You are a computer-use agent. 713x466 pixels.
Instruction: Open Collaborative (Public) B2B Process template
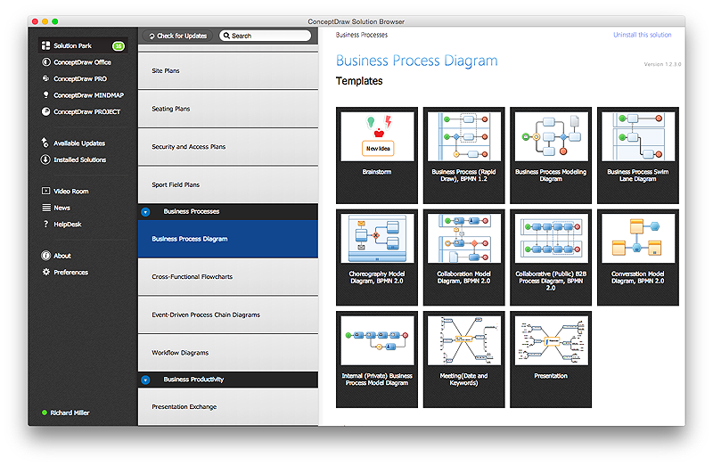pyautogui.click(x=551, y=258)
